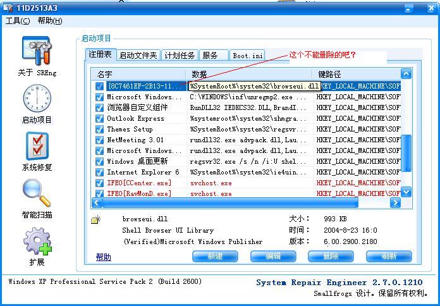Toggle the Outlook Express checkbox
The width and height of the screenshot is (440, 306).
point(99,118)
